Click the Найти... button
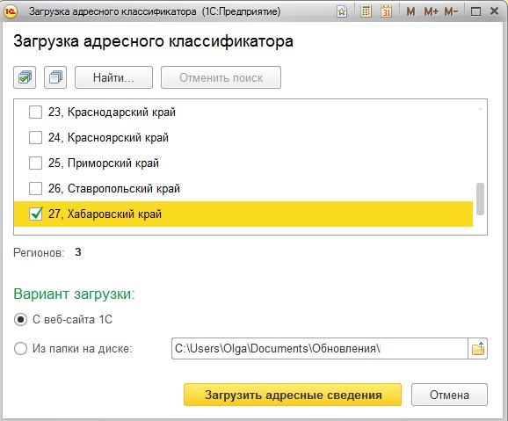Screen dimensions: 508x421 113,77
